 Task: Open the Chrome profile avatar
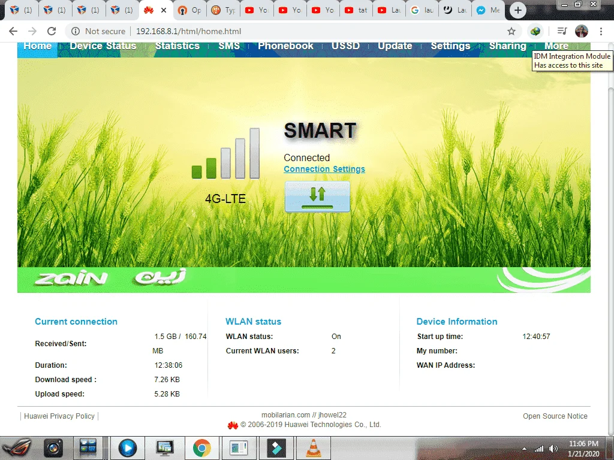pos(582,31)
